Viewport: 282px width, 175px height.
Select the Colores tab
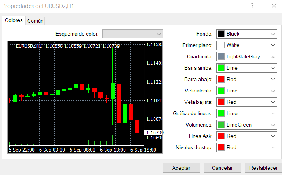point(14,20)
